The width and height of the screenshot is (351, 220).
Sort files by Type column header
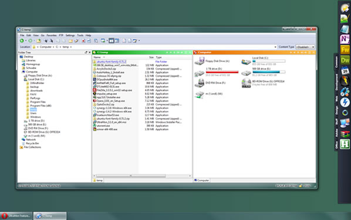(158, 57)
